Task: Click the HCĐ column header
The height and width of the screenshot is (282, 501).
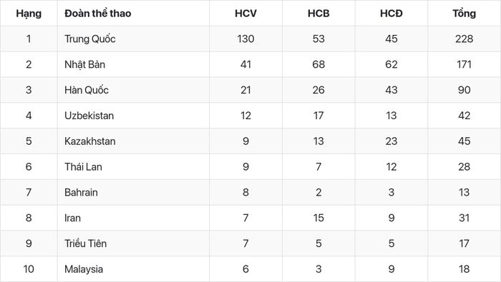Action: tap(391, 14)
